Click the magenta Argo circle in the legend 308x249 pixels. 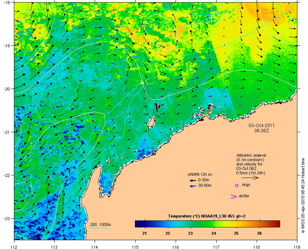(x=237, y=185)
